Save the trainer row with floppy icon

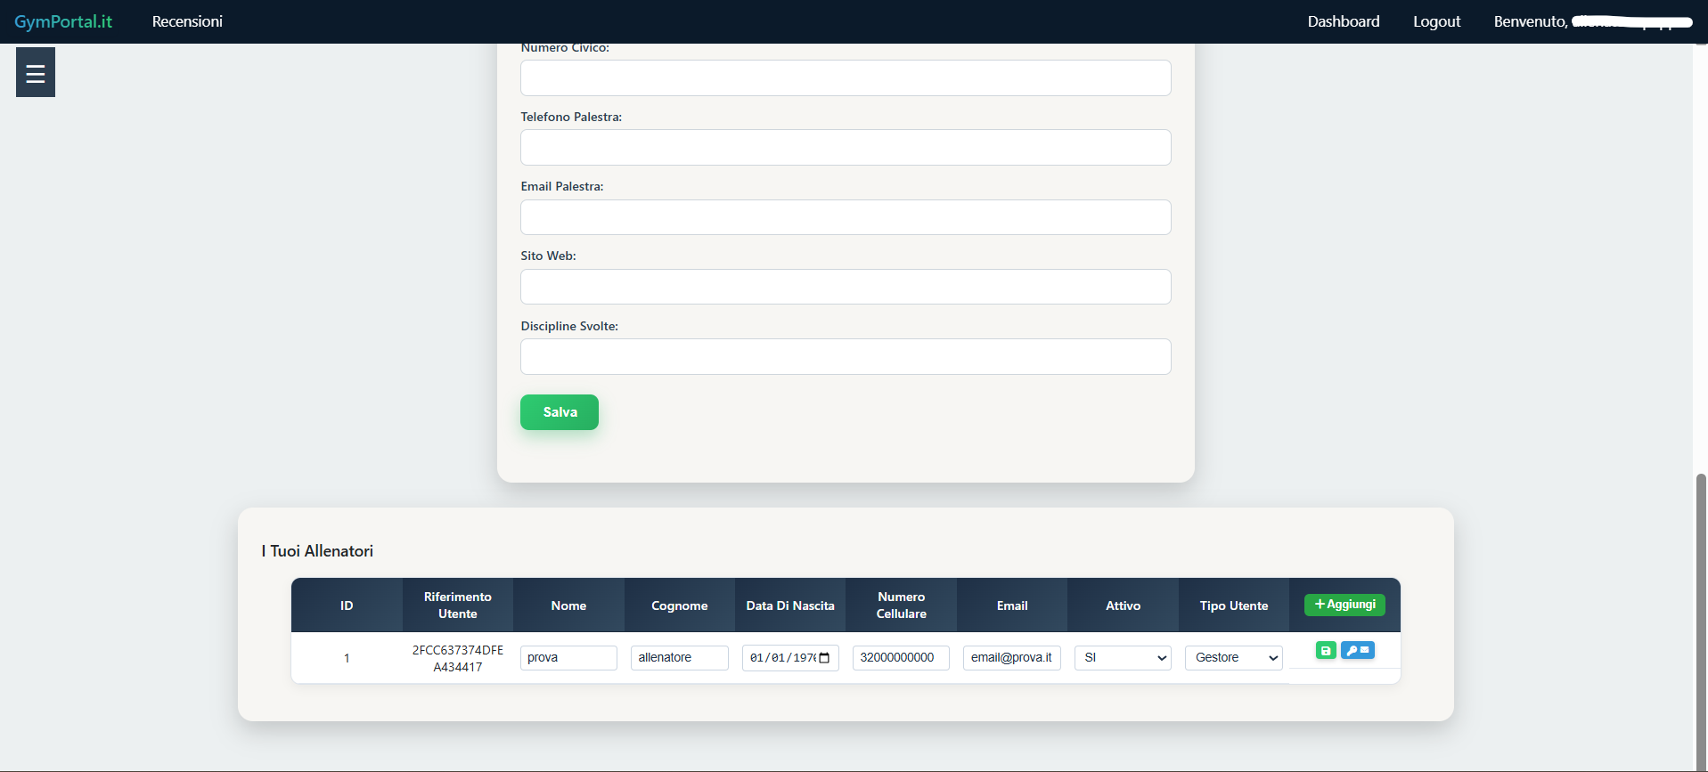tap(1326, 651)
